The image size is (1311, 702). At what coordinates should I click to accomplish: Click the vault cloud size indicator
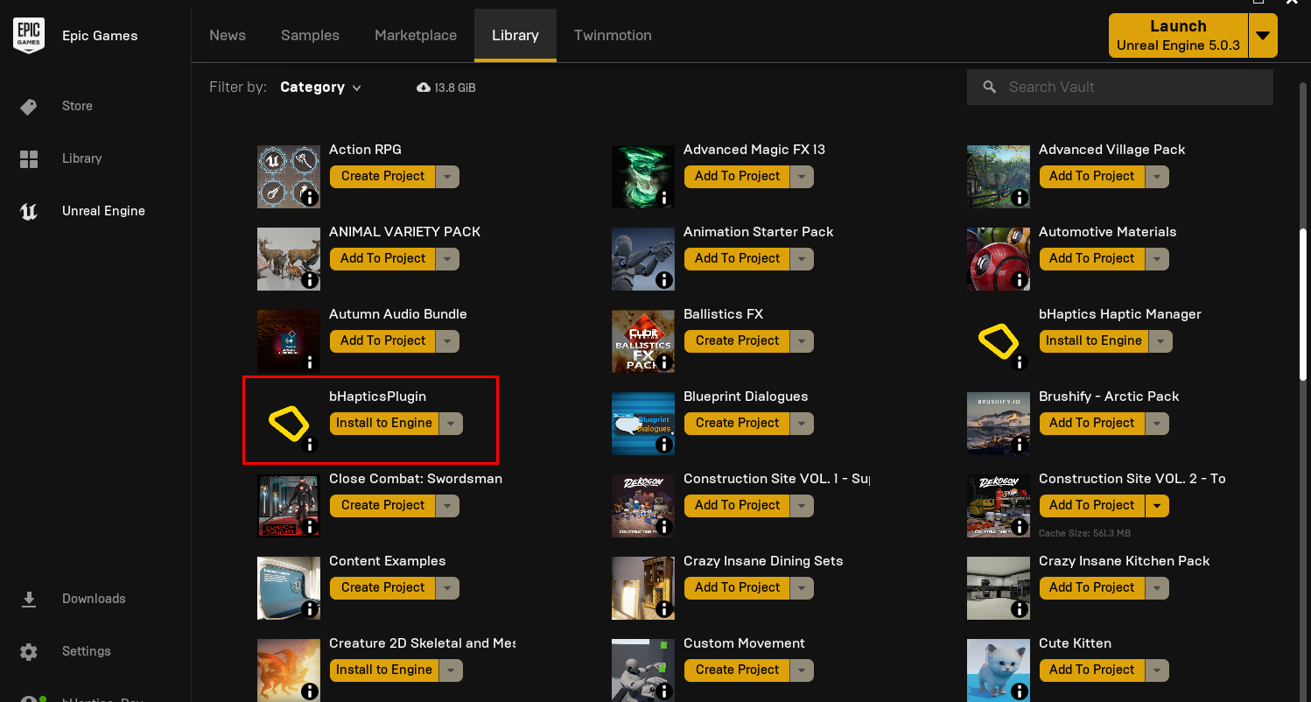tap(446, 88)
